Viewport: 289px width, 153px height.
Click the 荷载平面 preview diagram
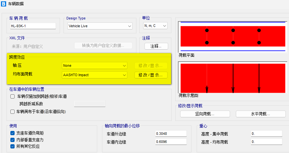click(x=233, y=36)
